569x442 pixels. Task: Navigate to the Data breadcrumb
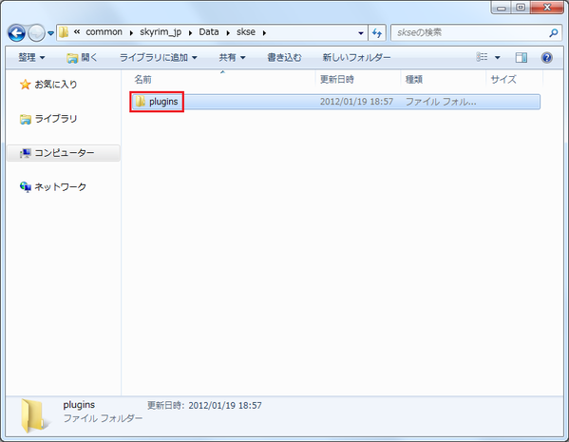(209, 32)
